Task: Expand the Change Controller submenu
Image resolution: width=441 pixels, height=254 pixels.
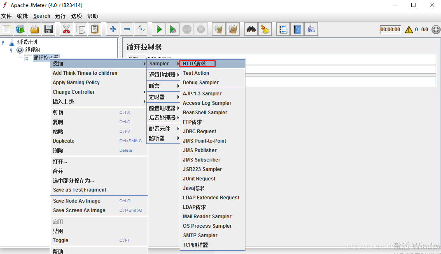Action: 99,92
